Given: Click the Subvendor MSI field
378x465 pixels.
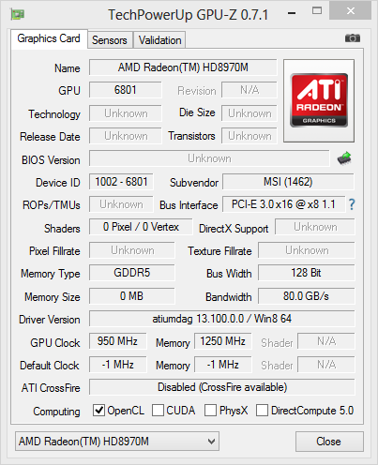Looking at the screenshot, I should pyautogui.click(x=288, y=182).
